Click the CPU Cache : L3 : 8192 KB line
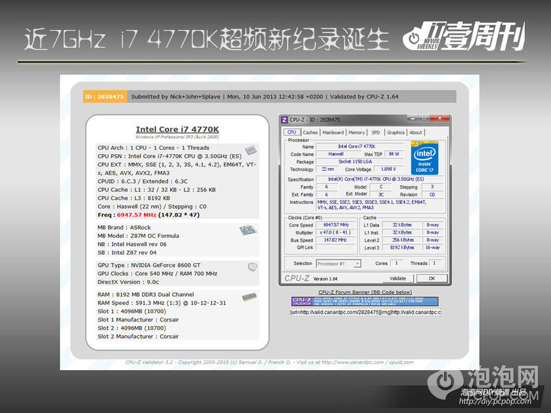 (134, 198)
